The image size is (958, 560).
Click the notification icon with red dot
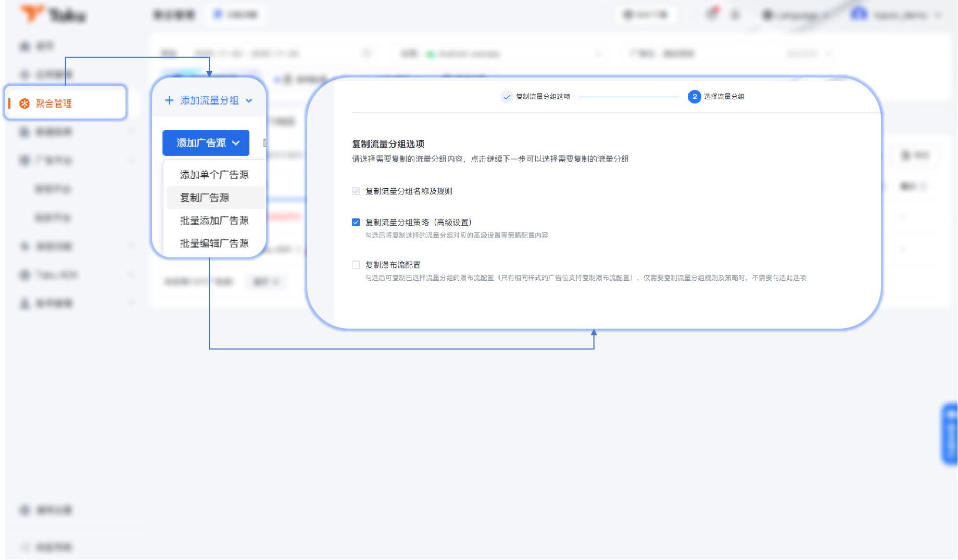712,14
